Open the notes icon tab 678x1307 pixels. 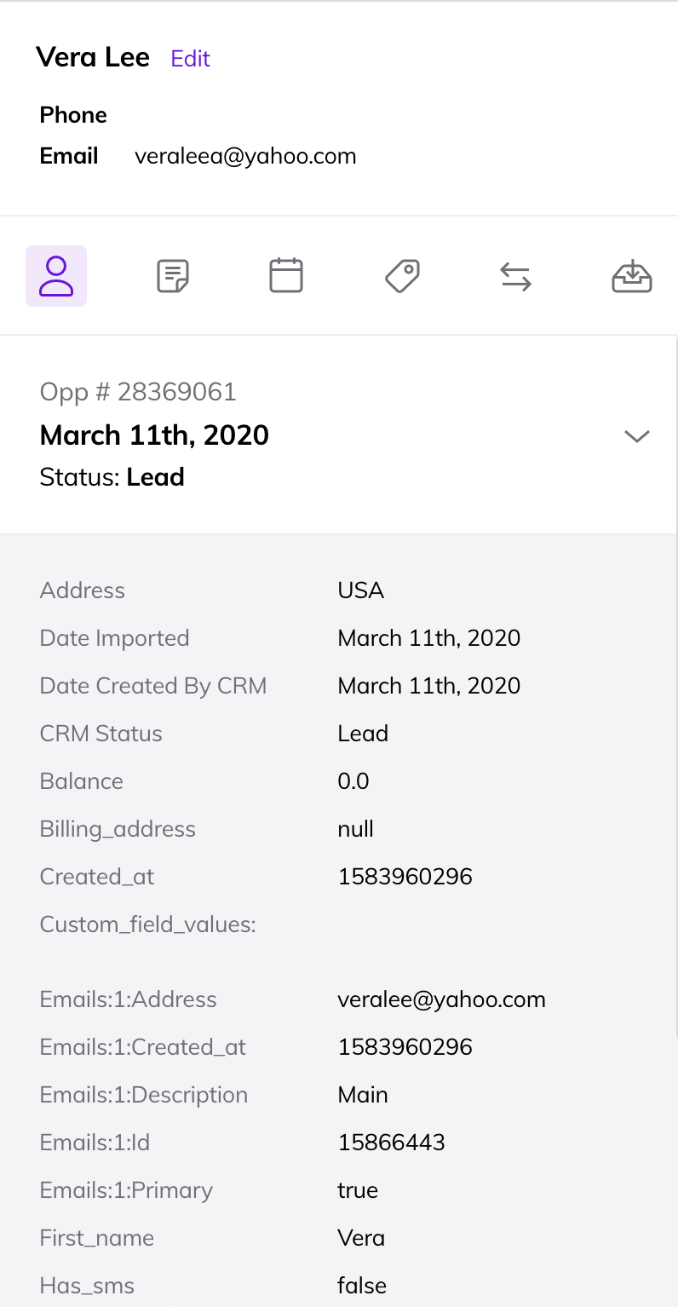pyautogui.click(x=173, y=276)
